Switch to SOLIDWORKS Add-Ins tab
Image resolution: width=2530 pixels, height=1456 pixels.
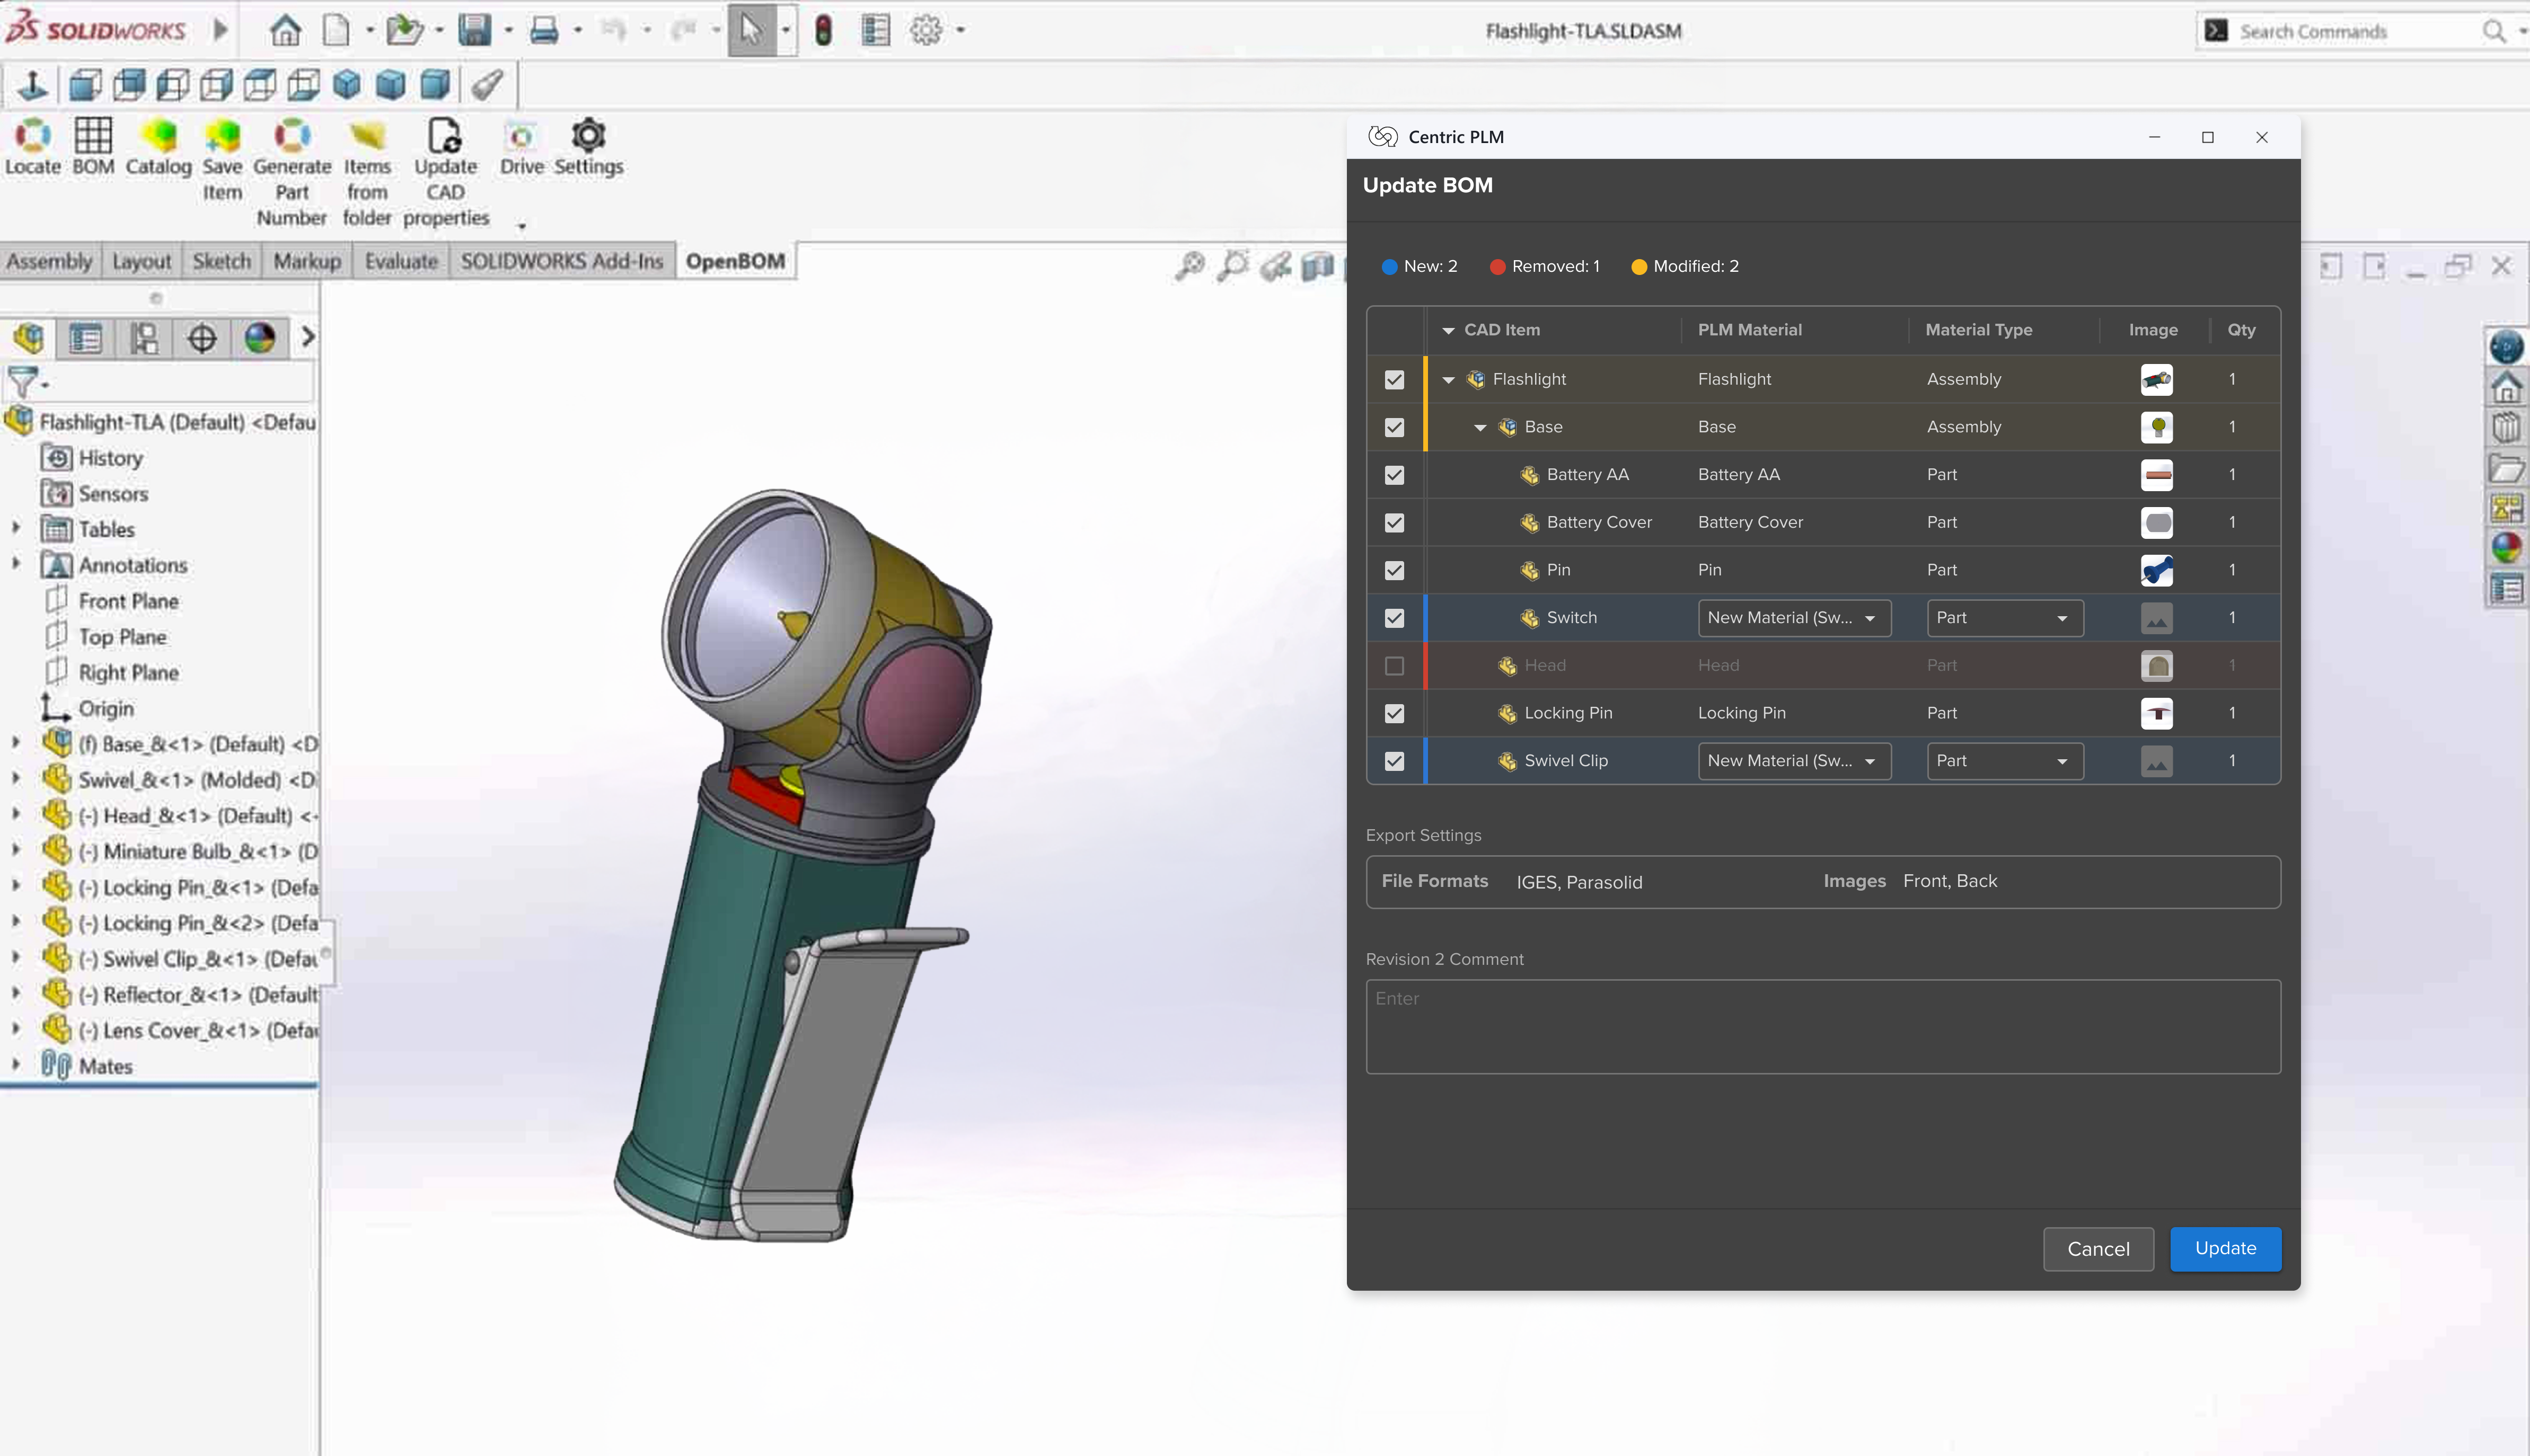[x=561, y=261]
